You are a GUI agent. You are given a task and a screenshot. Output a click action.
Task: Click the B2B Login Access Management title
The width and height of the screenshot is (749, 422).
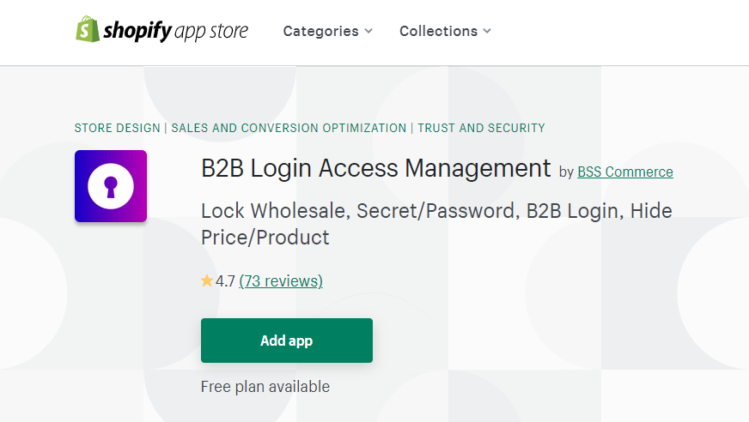376,168
